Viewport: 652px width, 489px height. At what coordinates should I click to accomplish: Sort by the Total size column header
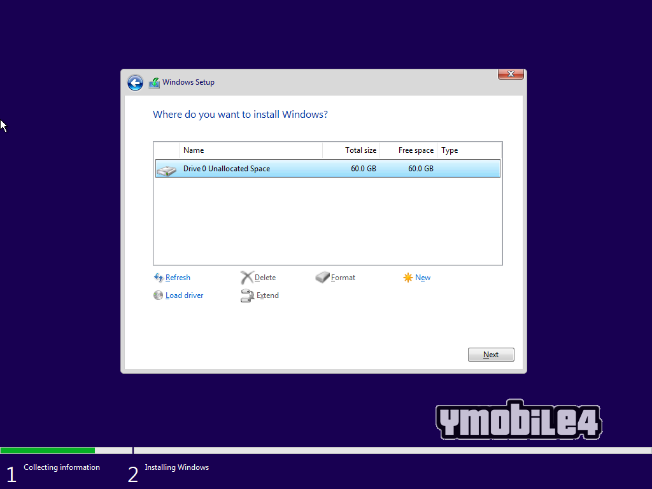[x=351, y=150]
